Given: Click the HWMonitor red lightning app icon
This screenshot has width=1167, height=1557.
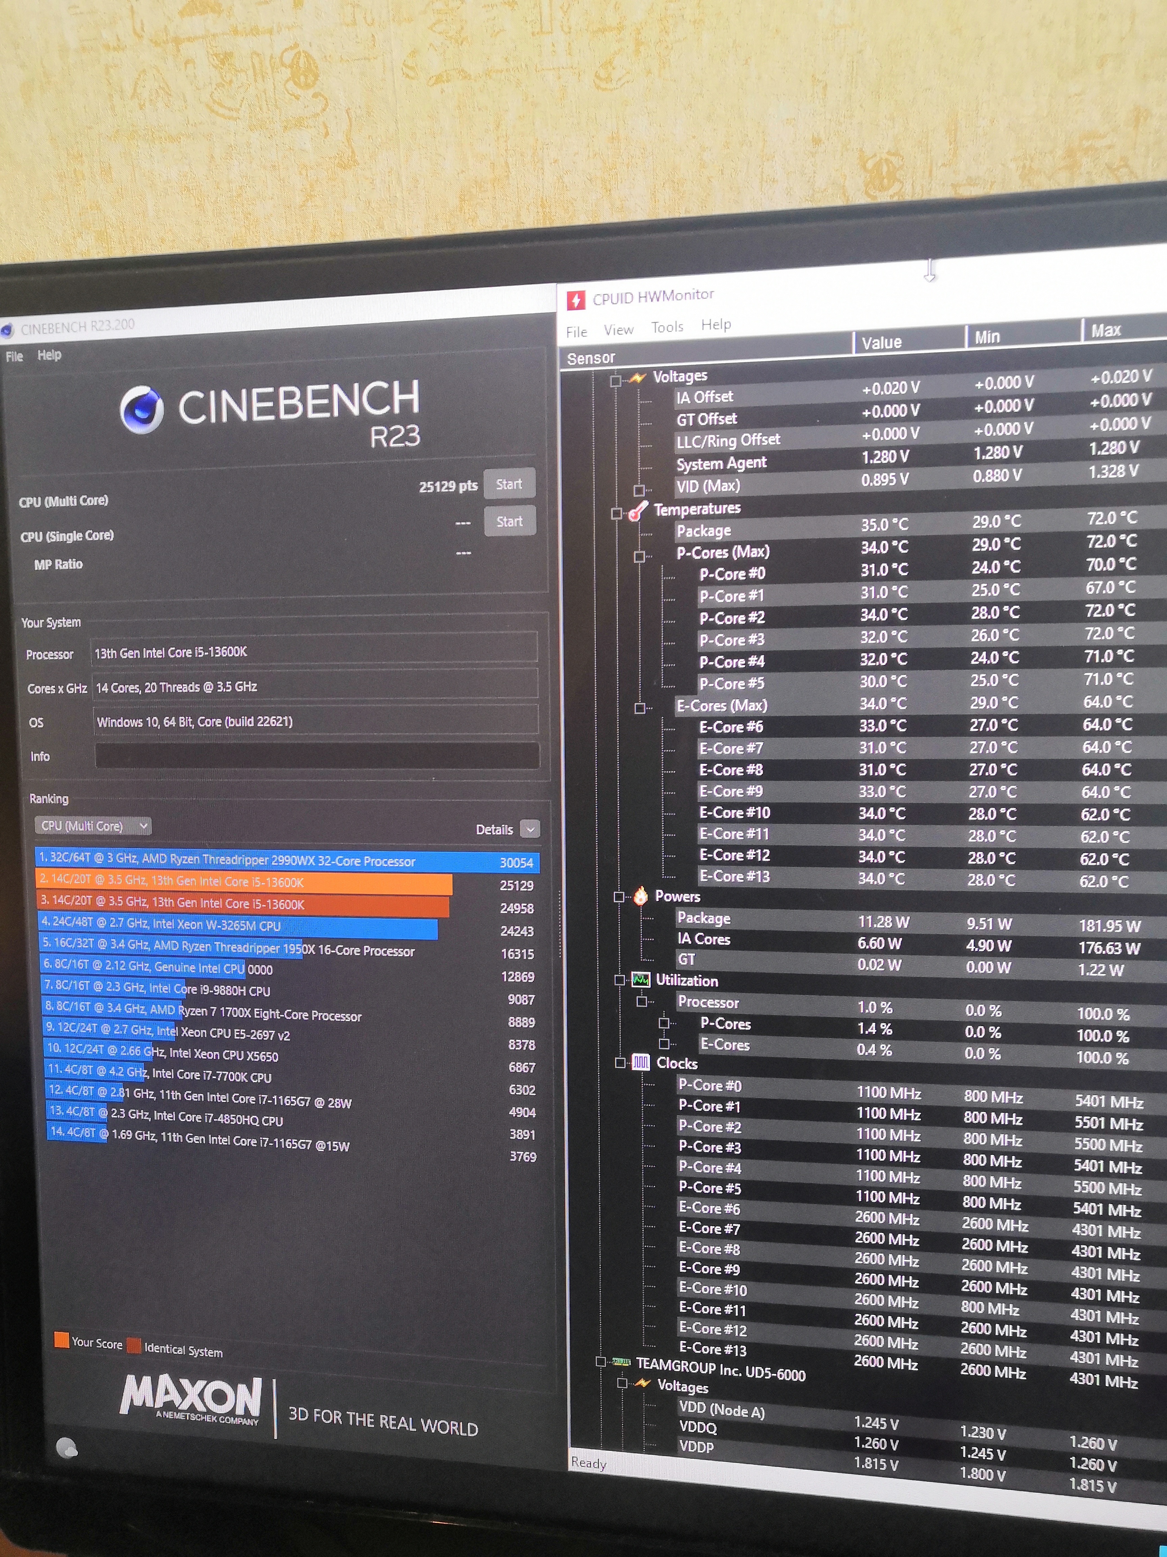Looking at the screenshot, I should click(575, 301).
